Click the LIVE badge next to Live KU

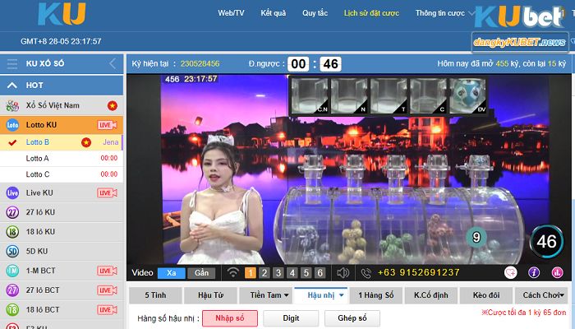[x=107, y=192]
